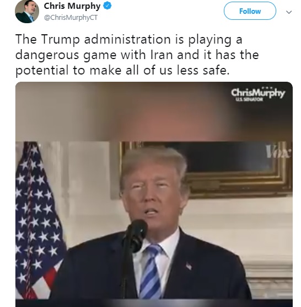Click the words 'less safe.' in the tweet
The height and width of the screenshot is (307, 301).
point(203,70)
